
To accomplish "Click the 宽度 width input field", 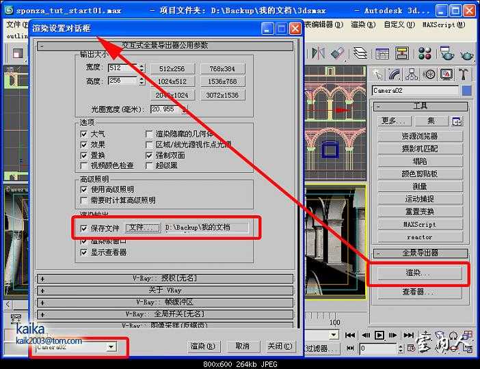I will tap(123, 68).
